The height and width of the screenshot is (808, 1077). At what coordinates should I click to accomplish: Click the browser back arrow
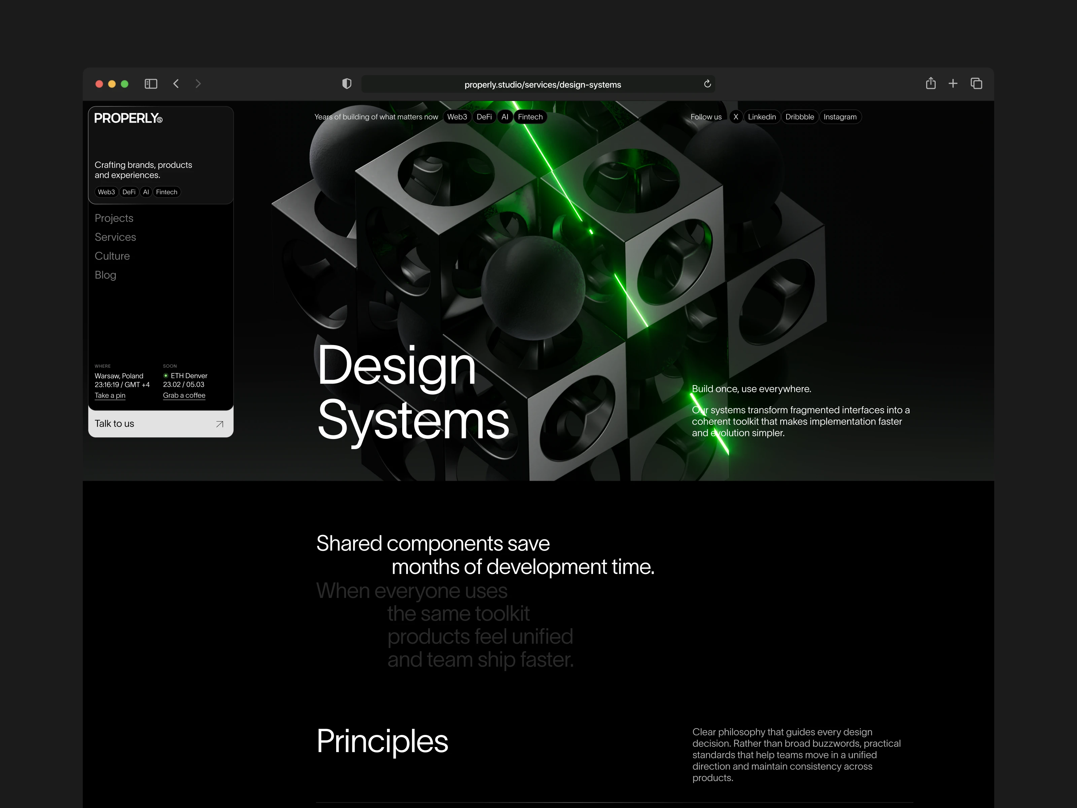pos(176,84)
